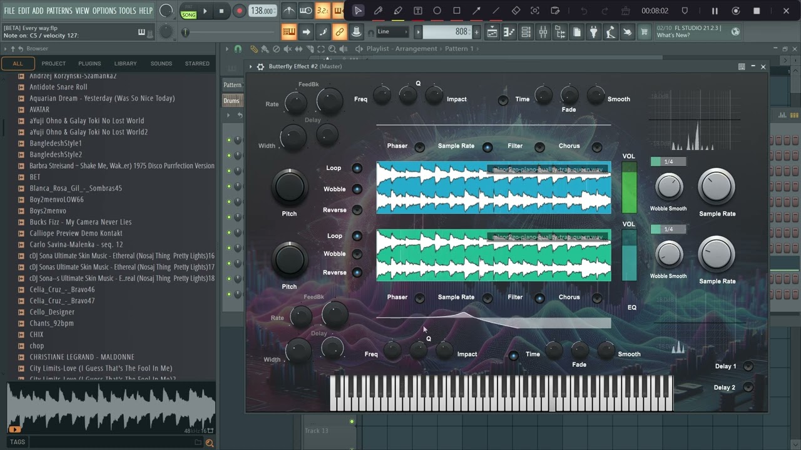Open the plugin picker plug icon
The image size is (801, 450).
(x=594, y=32)
